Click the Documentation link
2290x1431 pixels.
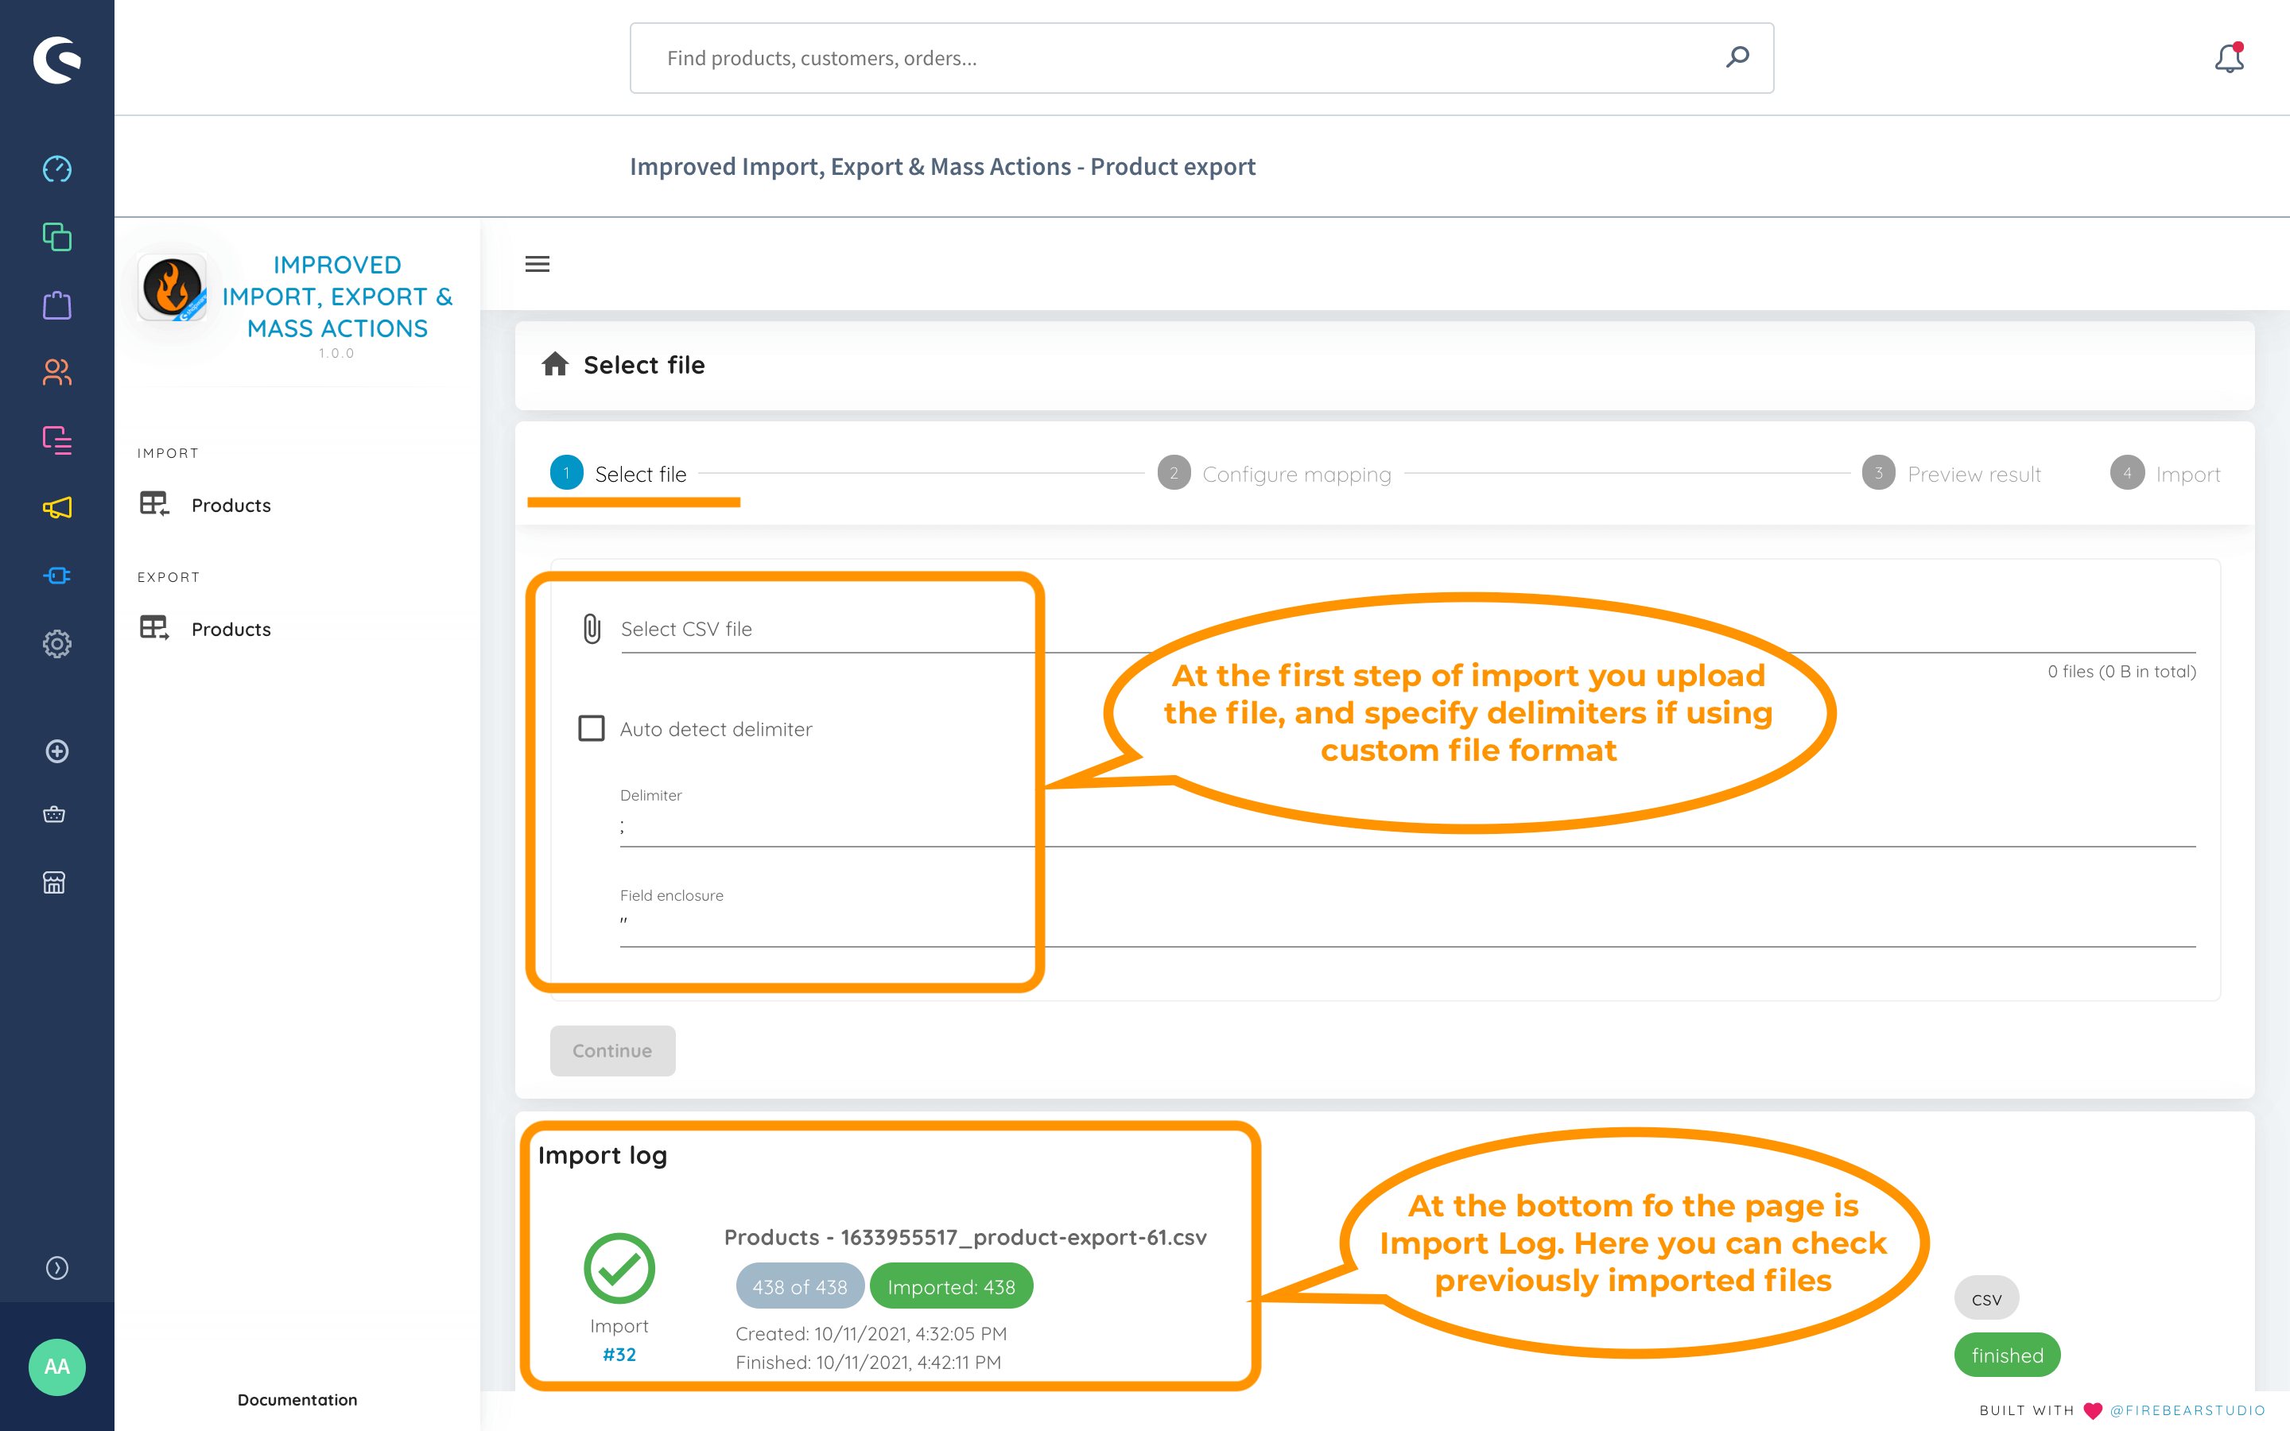(297, 1399)
